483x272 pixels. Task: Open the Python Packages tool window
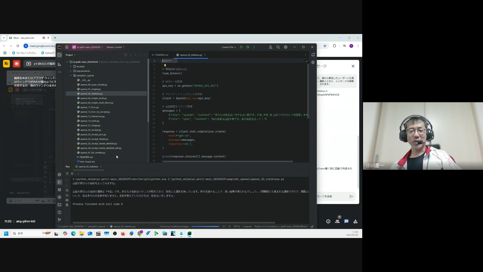click(59, 190)
